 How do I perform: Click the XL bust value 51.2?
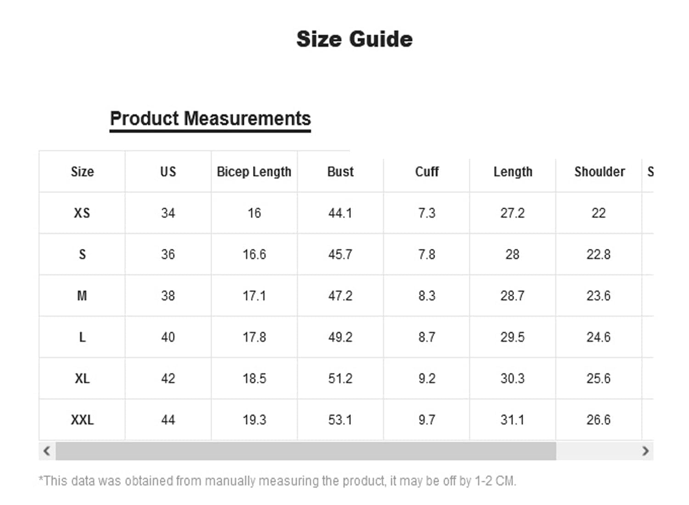(x=340, y=378)
